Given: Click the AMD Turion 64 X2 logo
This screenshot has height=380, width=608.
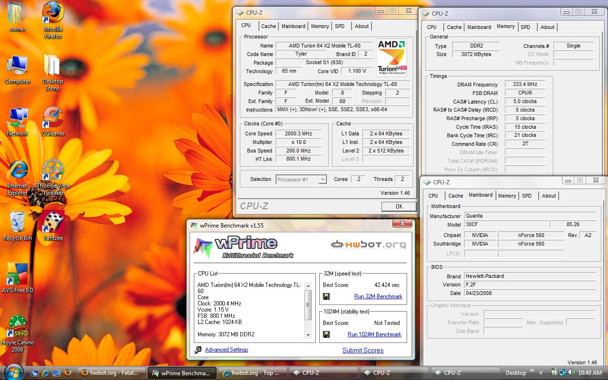Looking at the screenshot, I should 392,57.
